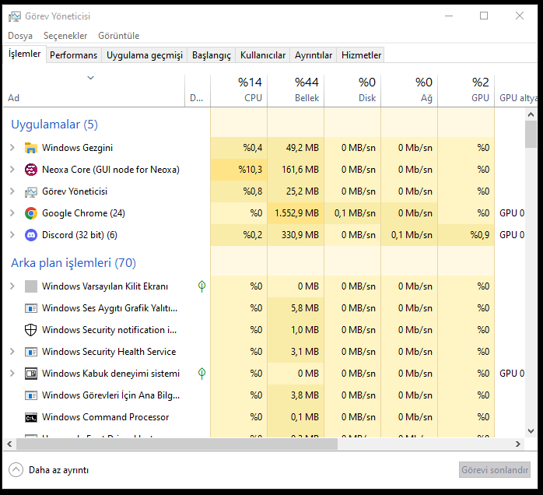Image resolution: width=543 pixels, height=495 pixels.
Task: Click the Task Manager title bar icon
Action: pyautogui.click(x=13, y=16)
